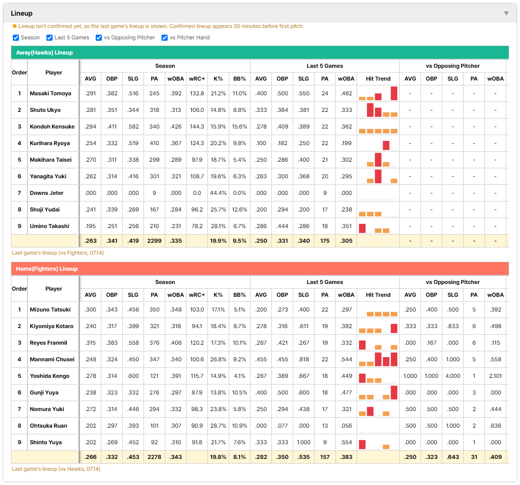Screen dimensions: 520x485
Task: Disable the vs Opposing Pitcher checkbox
Action: pyautogui.click(x=99, y=37)
